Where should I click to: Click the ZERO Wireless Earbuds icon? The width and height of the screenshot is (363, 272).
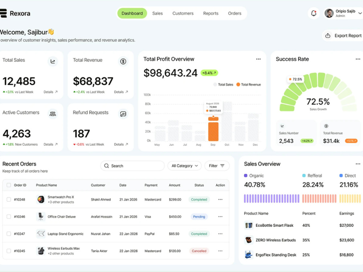click(249, 240)
